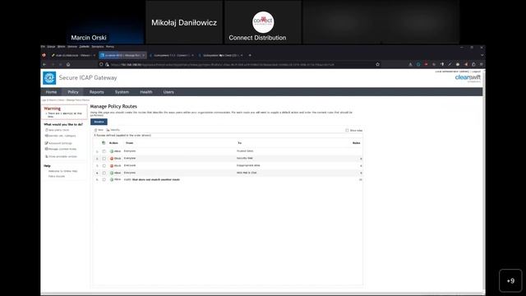The height and width of the screenshot is (296, 526).
Task: Open the Zakładki menu in Firefox menu bar
Action: point(84,47)
